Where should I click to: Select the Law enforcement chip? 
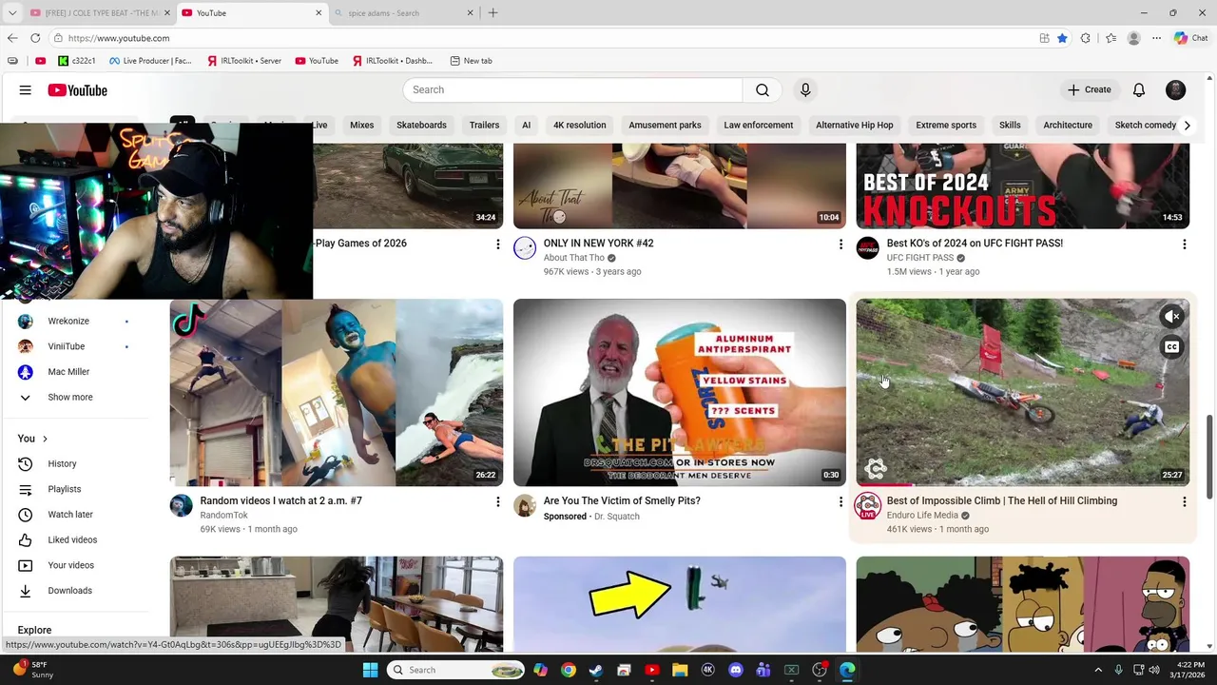[x=758, y=126]
